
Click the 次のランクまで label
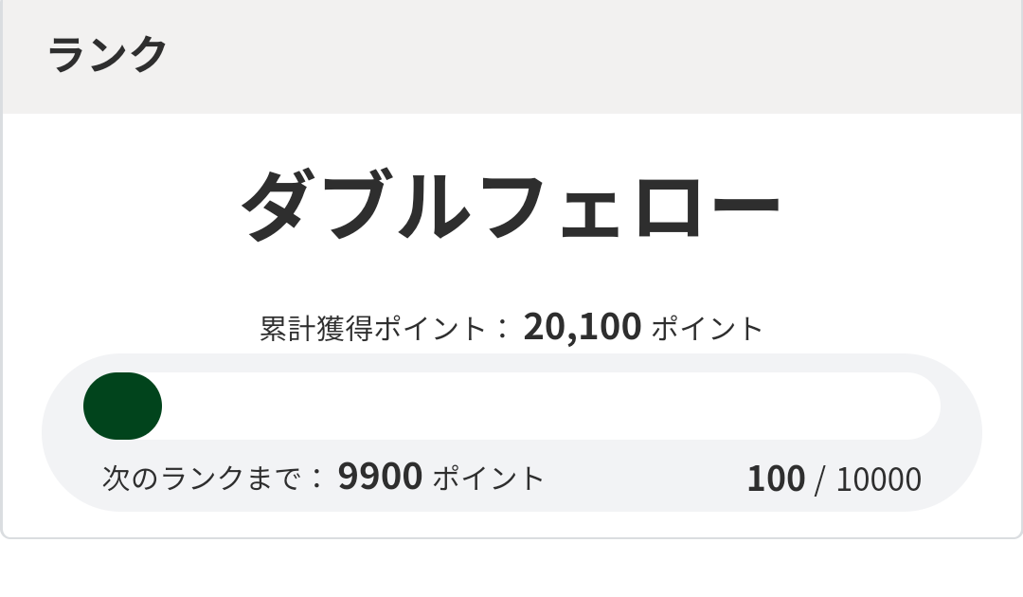(204, 478)
